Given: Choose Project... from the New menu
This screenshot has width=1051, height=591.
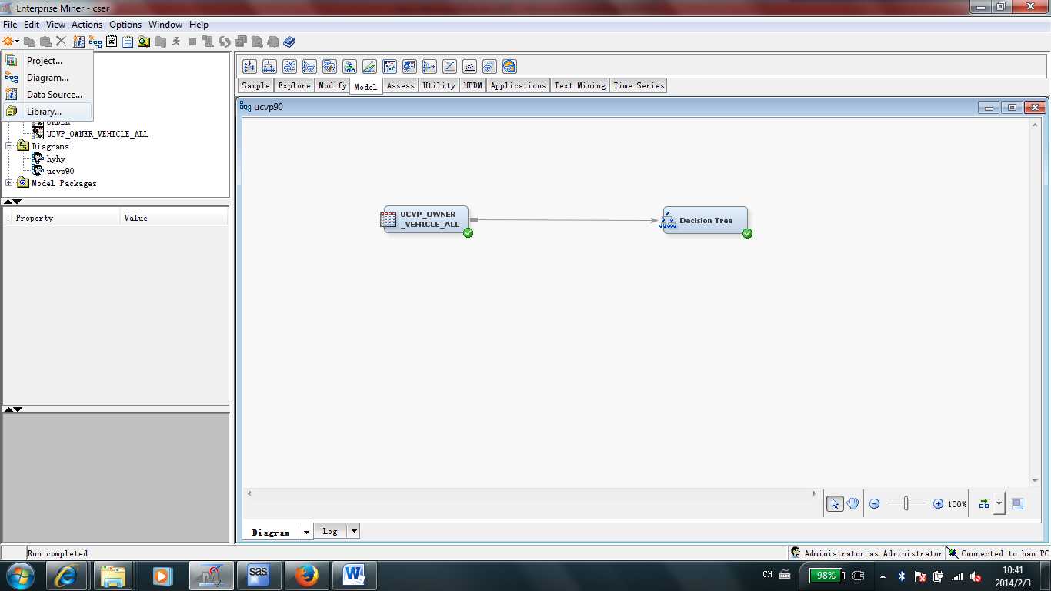Looking at the screenshot, I should (x=47, y=61).
